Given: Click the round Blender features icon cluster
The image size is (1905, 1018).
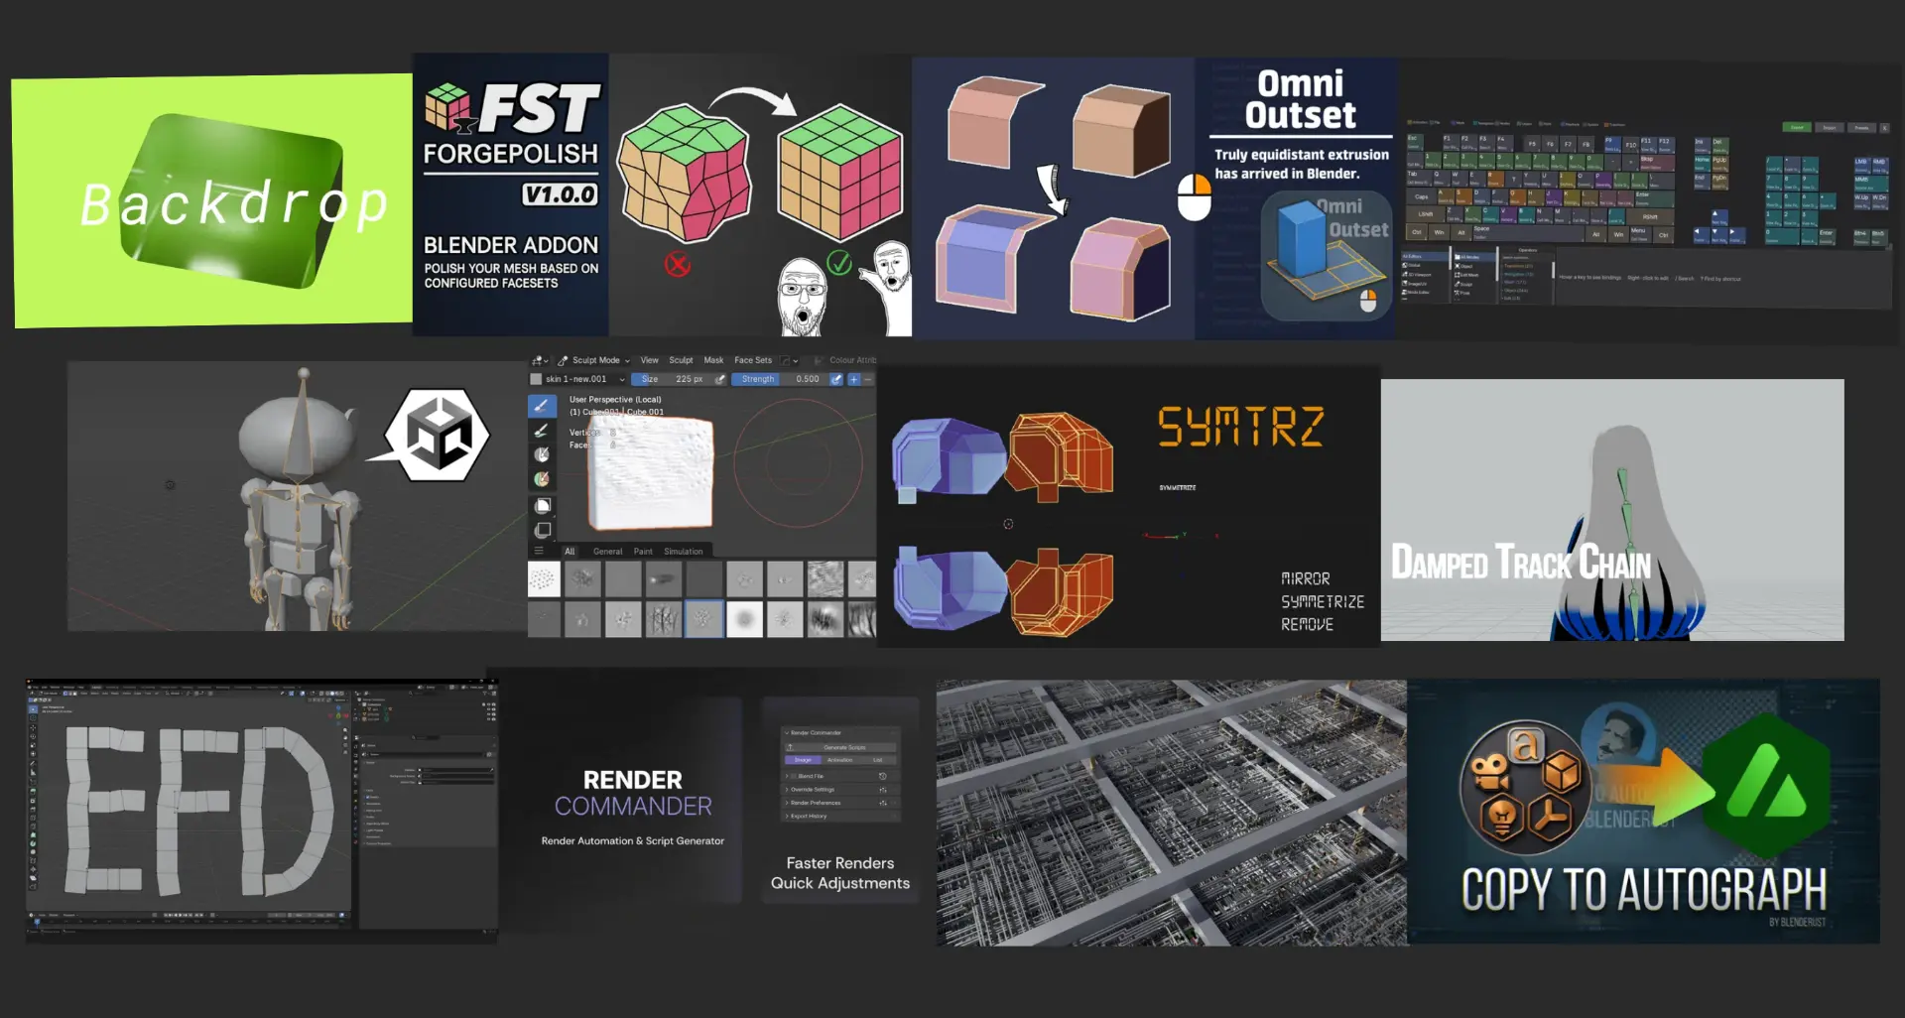Looking at the screenshot, I should point(1526,788).
